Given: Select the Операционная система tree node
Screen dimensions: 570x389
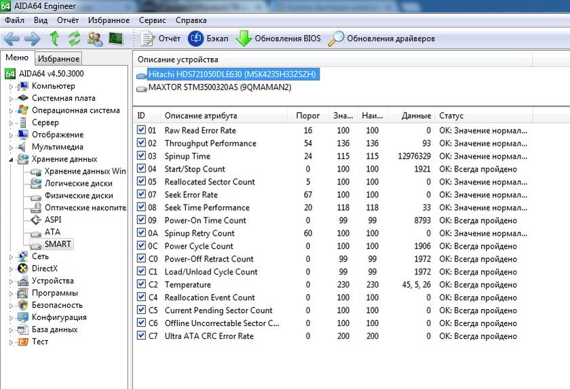Looking at the screenshot, I should (75, 110).
